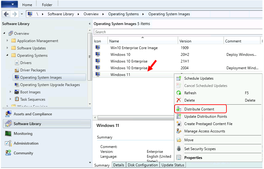Click the Monitoring workspace icon

pyautogui.click(x=8, y=134)
